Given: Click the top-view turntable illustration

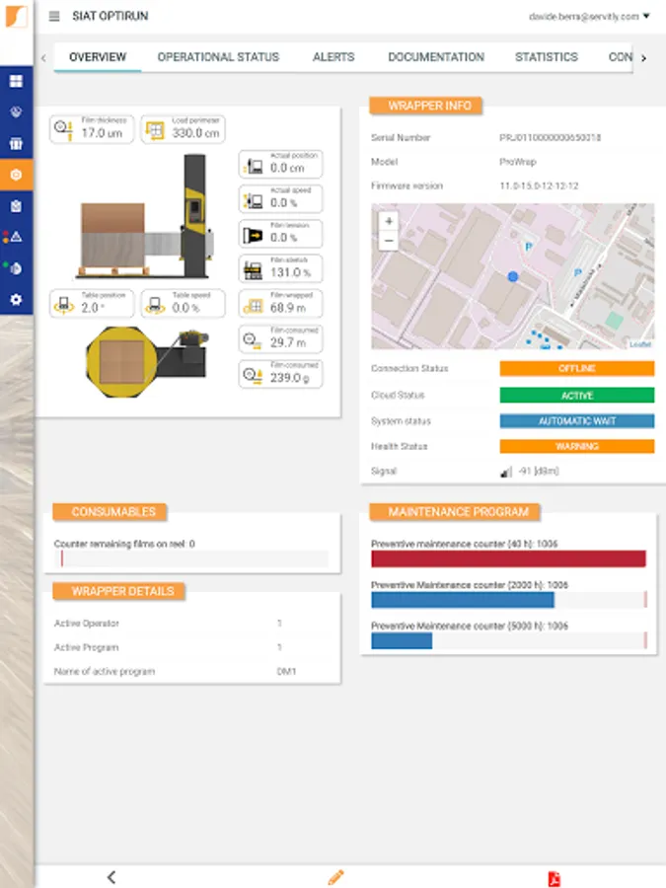Looking at the screenshot, I should (x=147, y=362).
